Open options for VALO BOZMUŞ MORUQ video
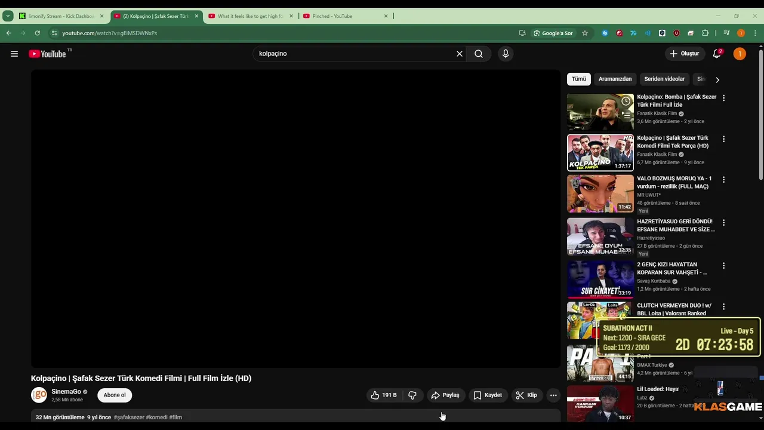This screenshot has height=430, width=764. pos(723,180)
